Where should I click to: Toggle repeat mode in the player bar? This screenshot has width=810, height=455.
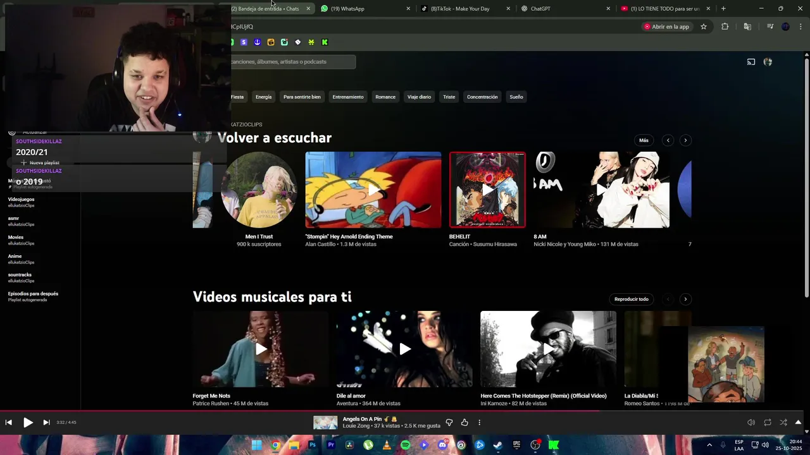768,422
